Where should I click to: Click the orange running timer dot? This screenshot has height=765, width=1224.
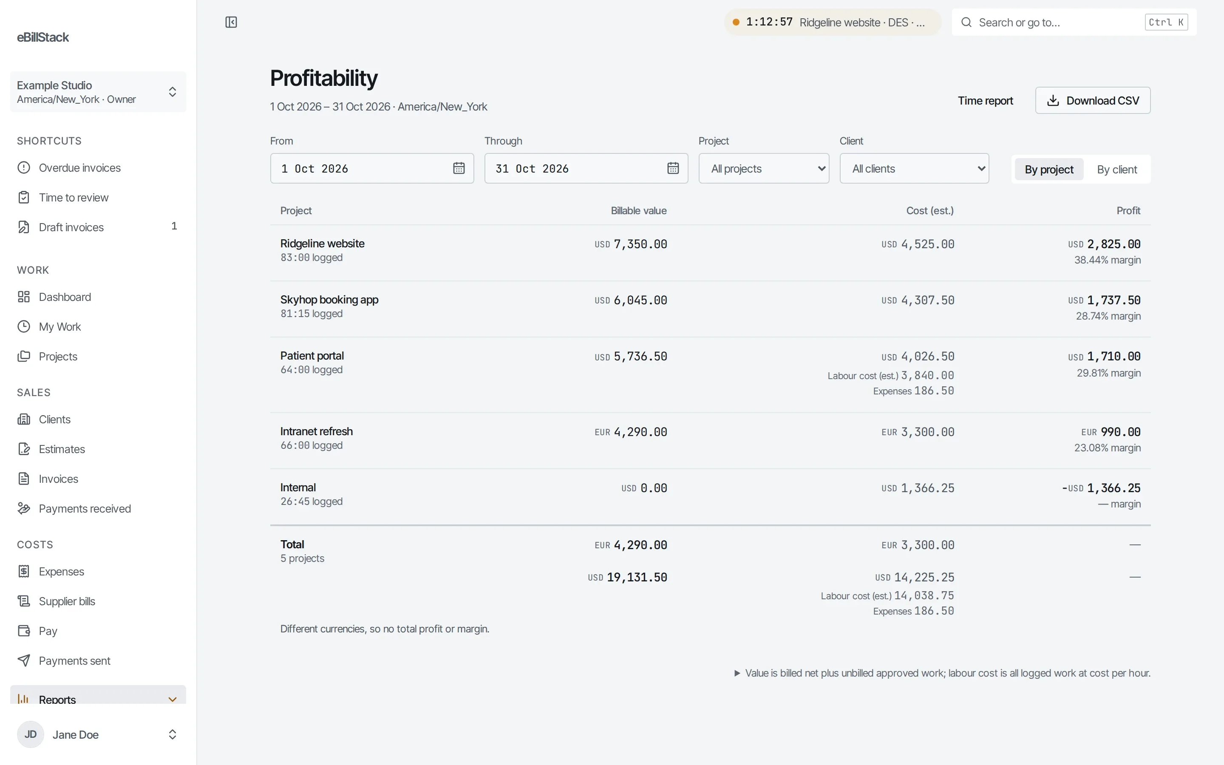tap(737, 22)
